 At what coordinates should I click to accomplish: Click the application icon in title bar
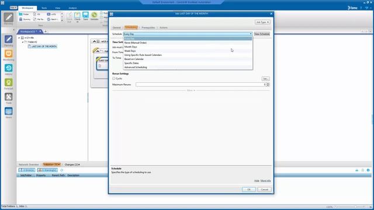click(2, 2)
